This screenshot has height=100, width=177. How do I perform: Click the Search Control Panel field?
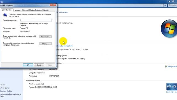click(172, 5)
